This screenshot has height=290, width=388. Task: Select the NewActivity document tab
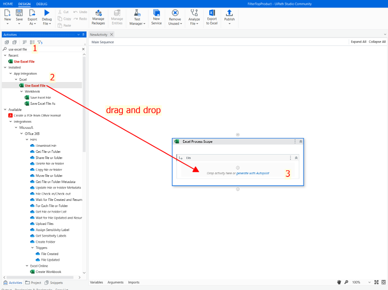tap(98, 35)
